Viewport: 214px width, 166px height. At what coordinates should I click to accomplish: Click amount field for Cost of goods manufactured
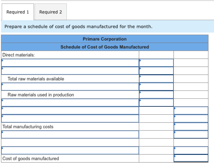(191, 158)
